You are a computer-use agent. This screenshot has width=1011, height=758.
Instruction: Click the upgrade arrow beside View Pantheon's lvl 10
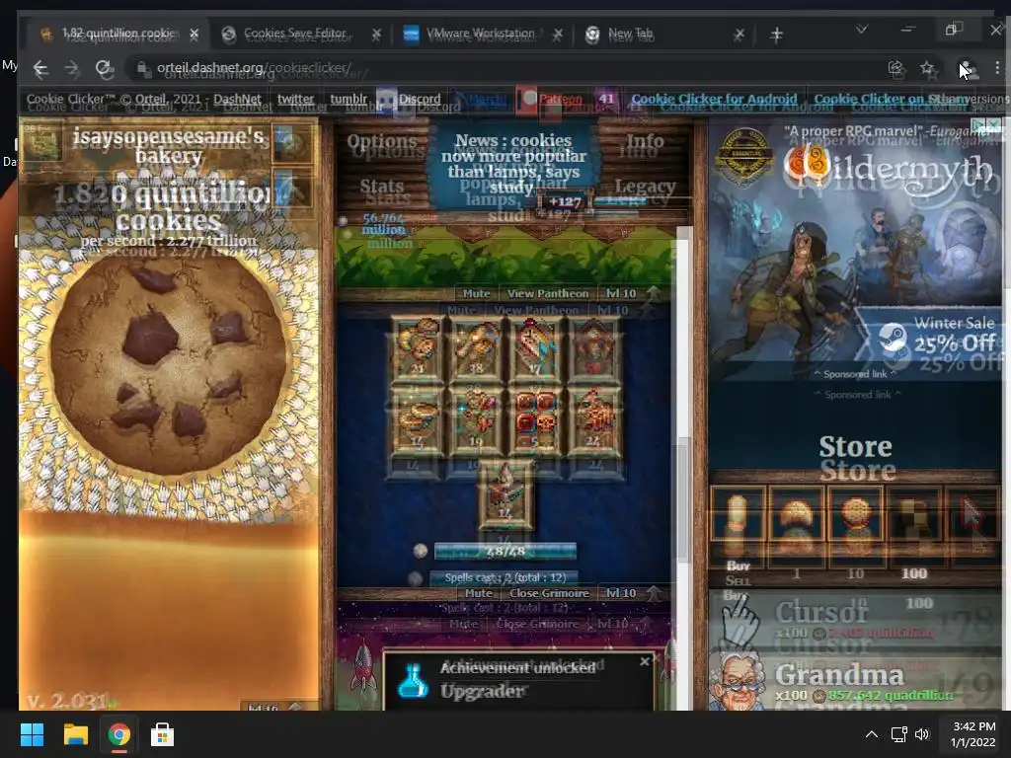[654, 292]
